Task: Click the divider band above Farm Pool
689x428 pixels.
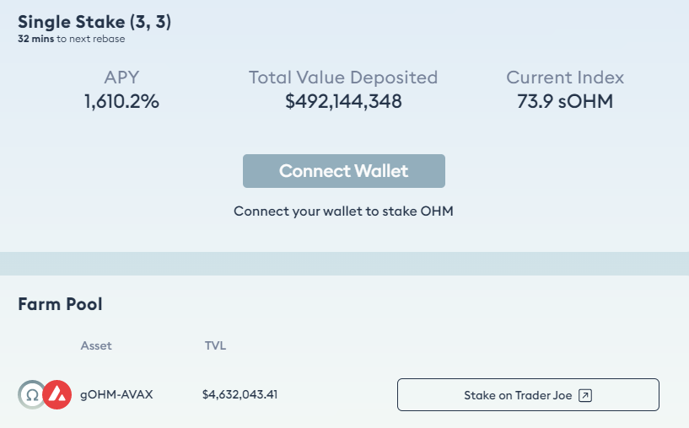Action: pyautogui.click(x=344, y=264)
